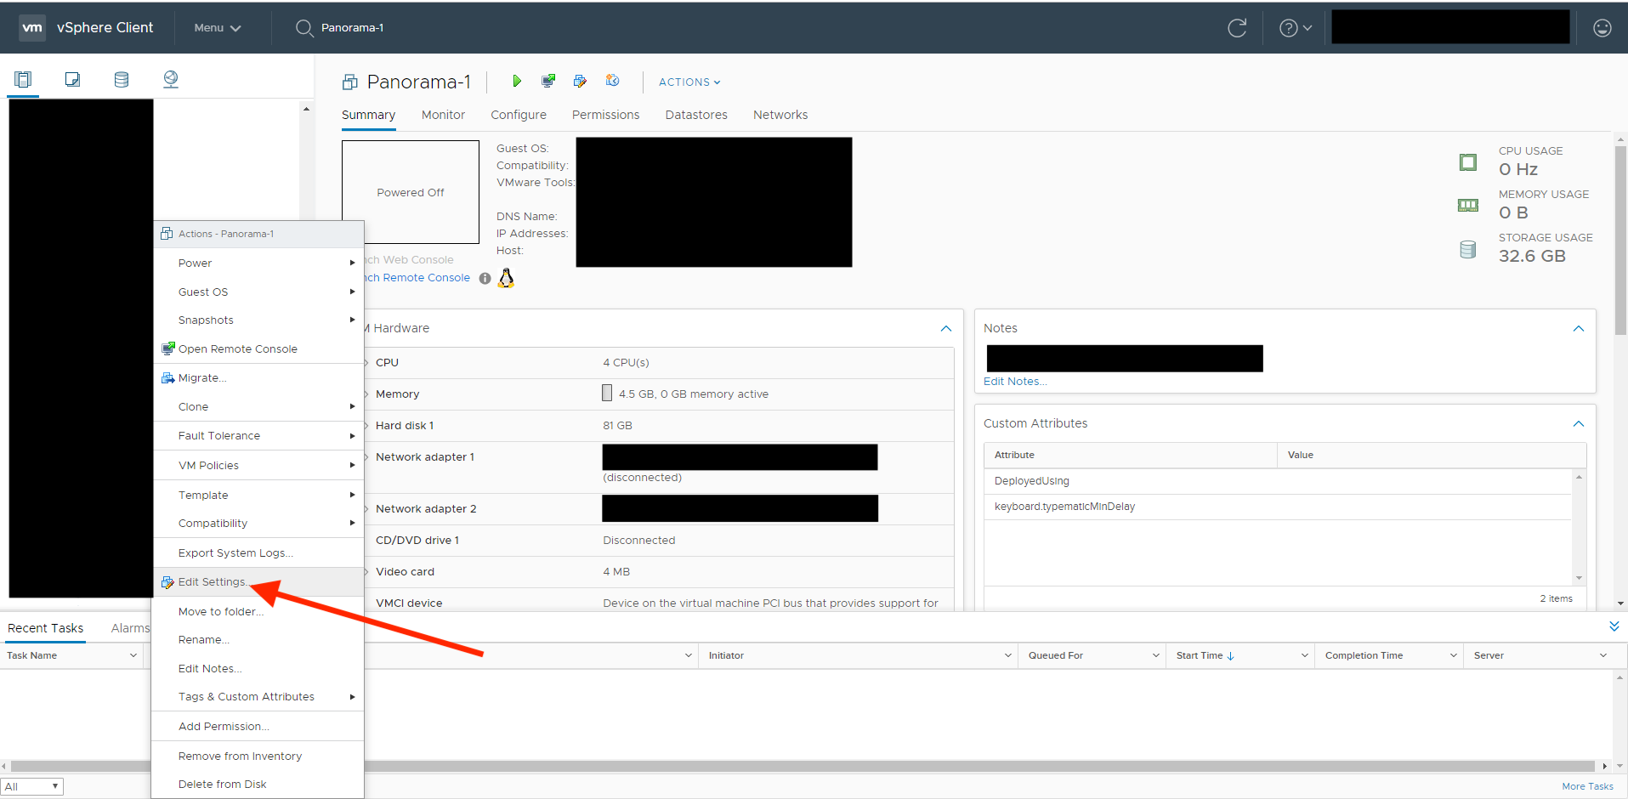This screenshot has width=1628, height=799.
Task: Open the Networking inventory view
Action: (171, 78)
